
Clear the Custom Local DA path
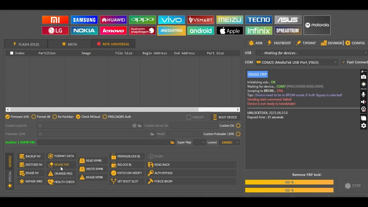coord(40,126)
